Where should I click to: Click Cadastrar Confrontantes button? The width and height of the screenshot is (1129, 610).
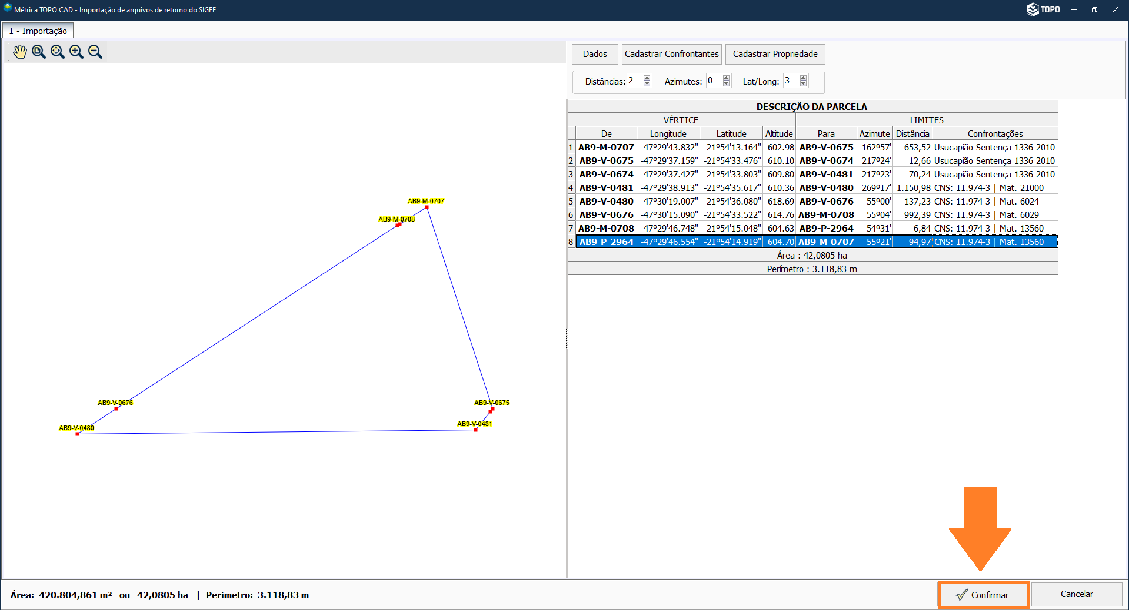coord(671,54)
